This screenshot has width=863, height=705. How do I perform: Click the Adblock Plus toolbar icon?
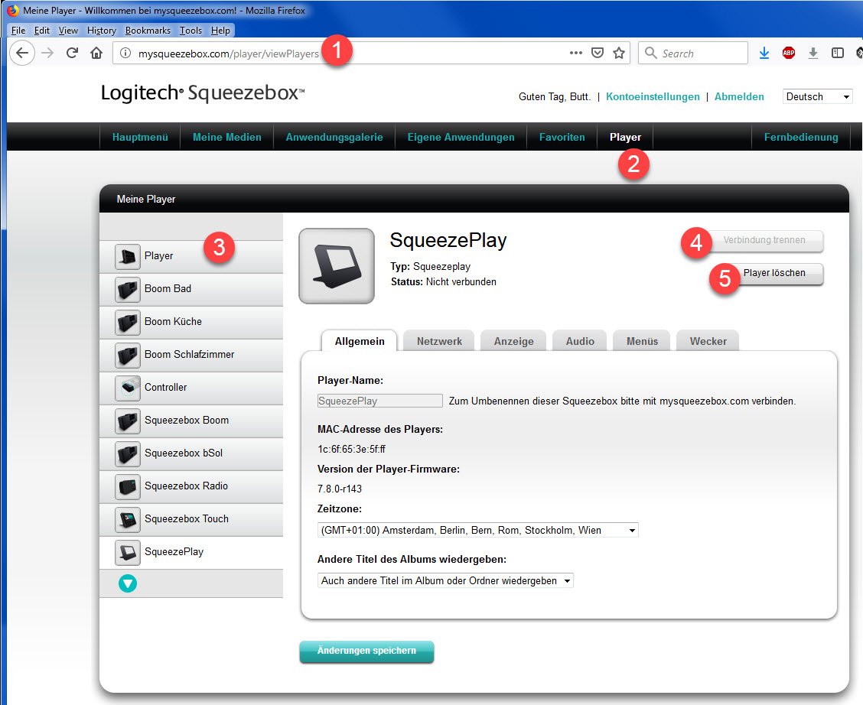tap(789, 53)
